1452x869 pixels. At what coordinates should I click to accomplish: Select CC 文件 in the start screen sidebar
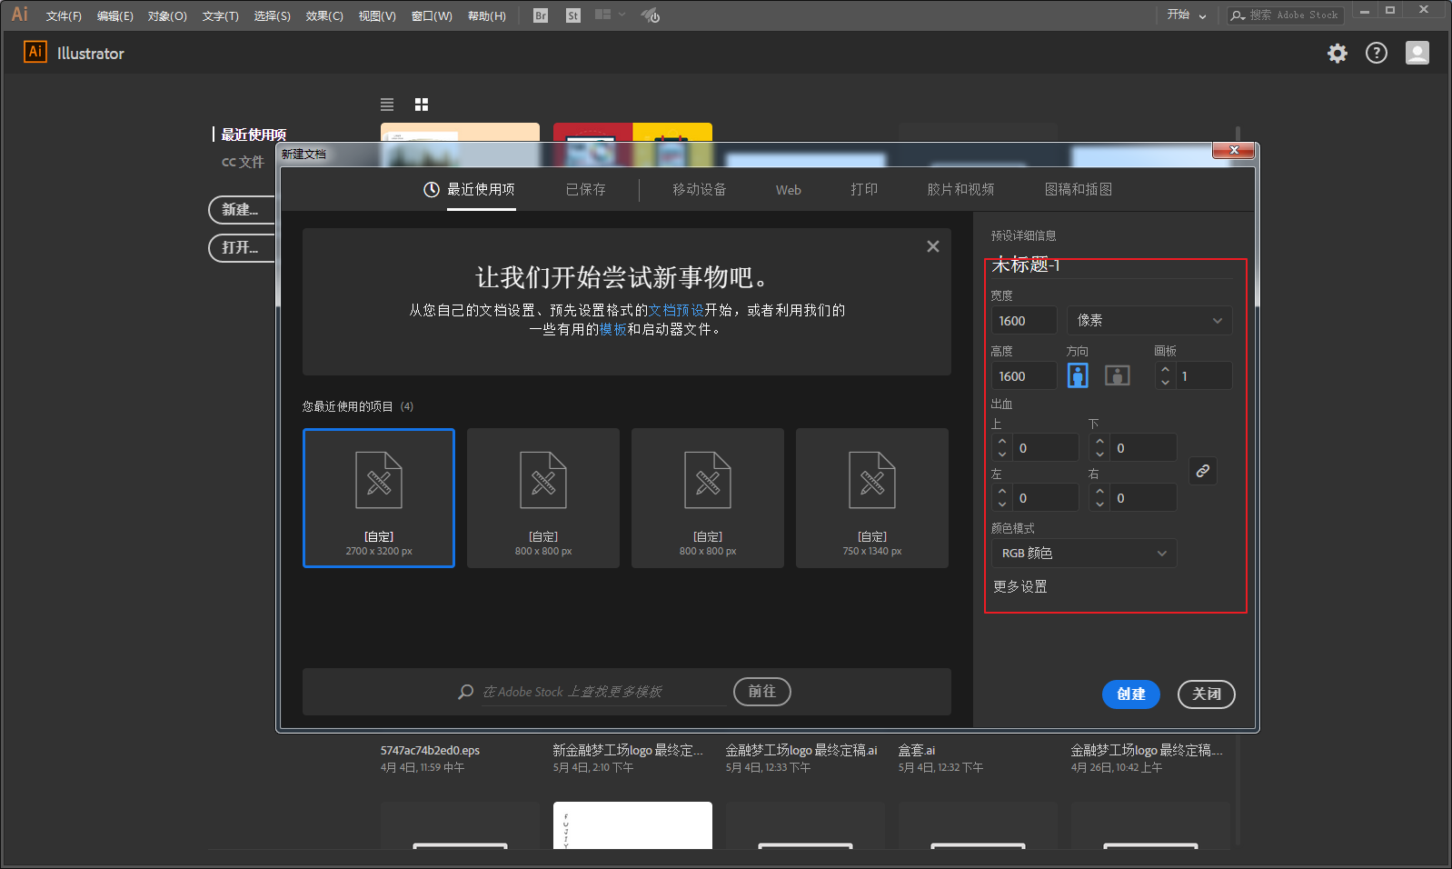point(243,162)
